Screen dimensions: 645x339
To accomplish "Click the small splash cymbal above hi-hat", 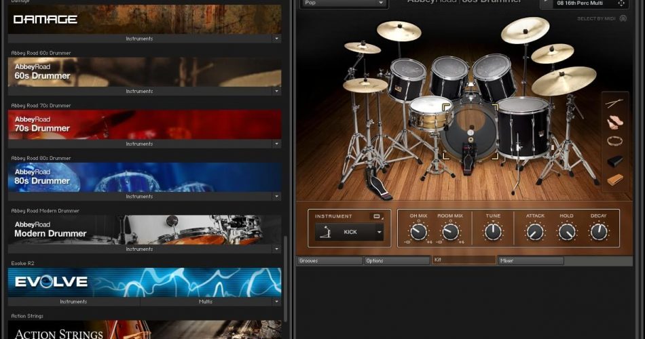I will (363, 47).
